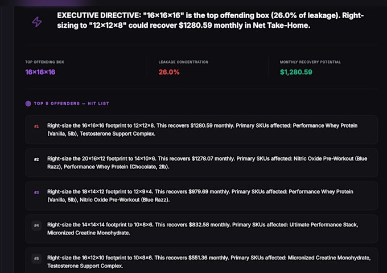
Task: Open the 18×14×12 right-size recommendation card
Action: 201,196
